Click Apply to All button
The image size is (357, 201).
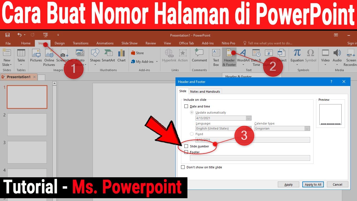[x=313, y=185]
